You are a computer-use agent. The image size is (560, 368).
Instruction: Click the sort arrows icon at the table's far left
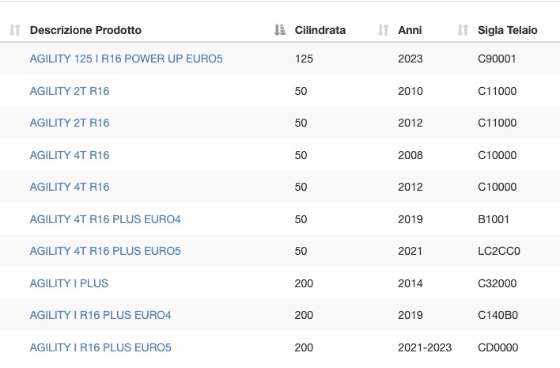point(15,30)
